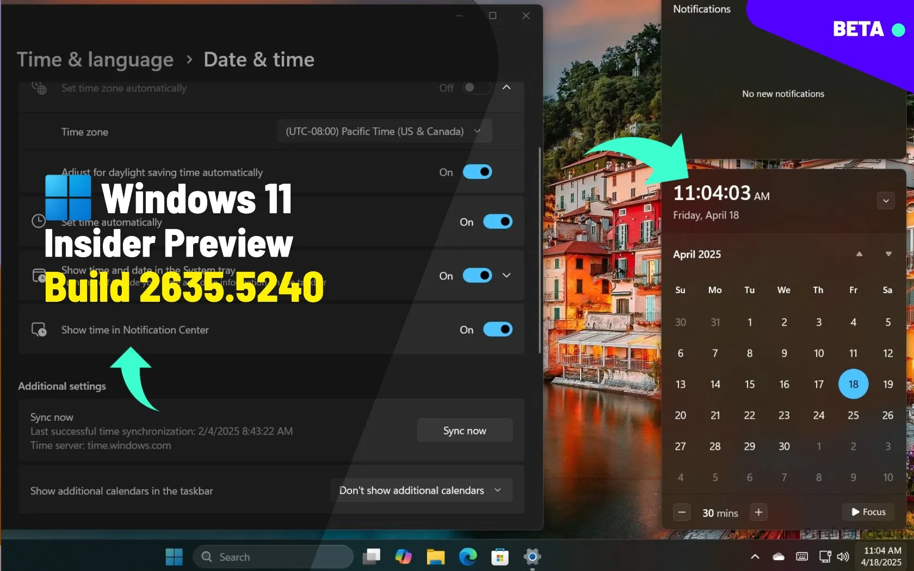Viewport: 914px width, 571px height.
Task: Open the Microsoft Edge browser from the taskbar
Action: (x=468, y=556)
